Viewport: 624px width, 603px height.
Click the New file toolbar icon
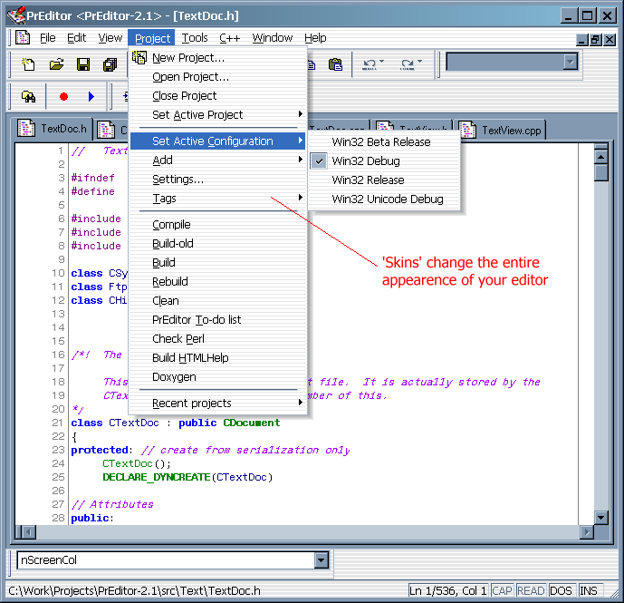(x=28, y=64)
